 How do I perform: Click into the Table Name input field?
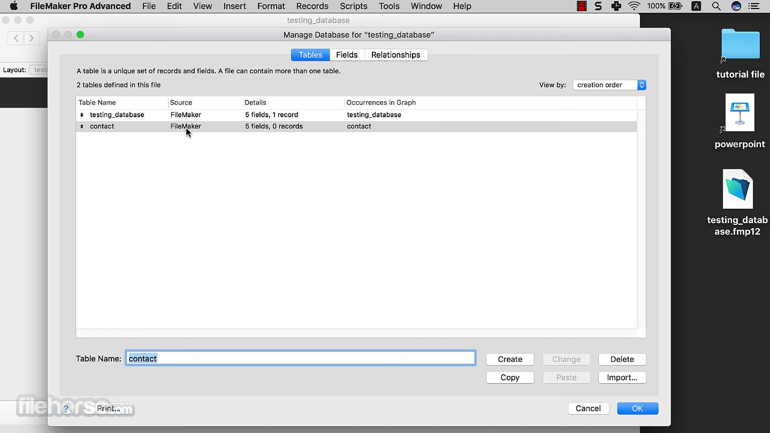pos(301,359)
